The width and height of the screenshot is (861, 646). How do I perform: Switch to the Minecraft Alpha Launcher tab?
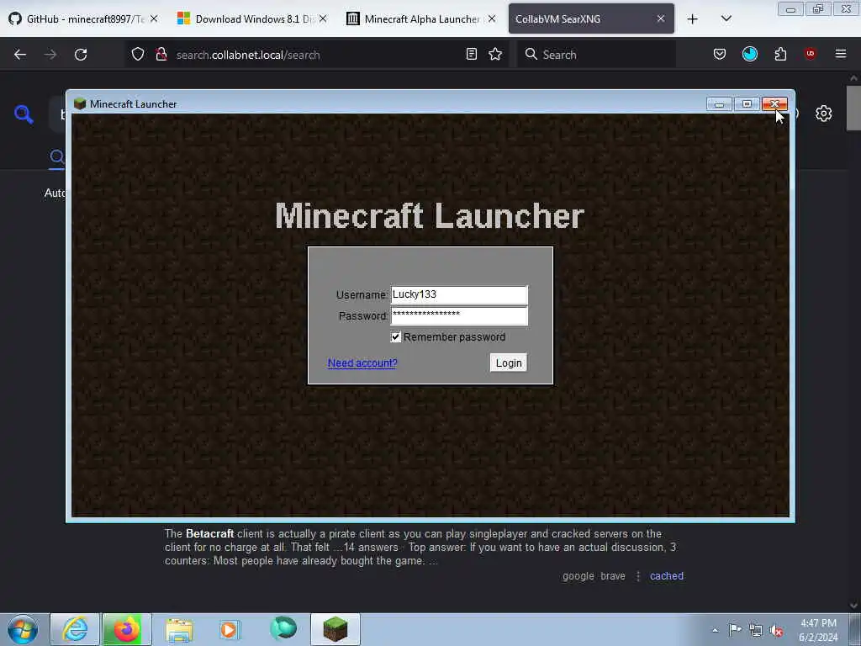coord(420,19)
